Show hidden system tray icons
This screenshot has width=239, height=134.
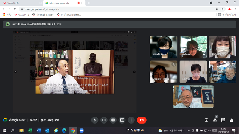pyautogui.click(x=189, y=131)
